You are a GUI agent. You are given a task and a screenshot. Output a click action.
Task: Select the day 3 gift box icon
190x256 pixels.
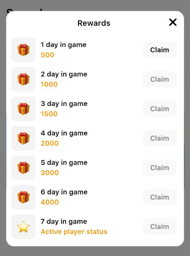pos(23,108)
